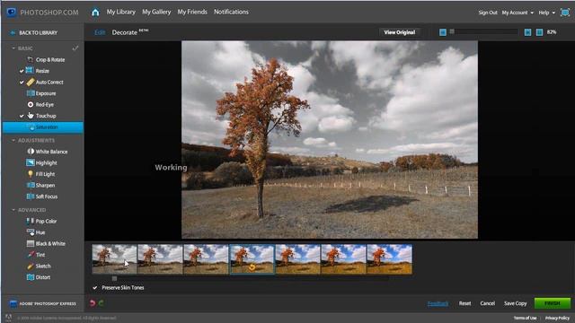Select the Touchup tool icon
The height and width of the screenshot is (323, 575).
tap(31, 116)
